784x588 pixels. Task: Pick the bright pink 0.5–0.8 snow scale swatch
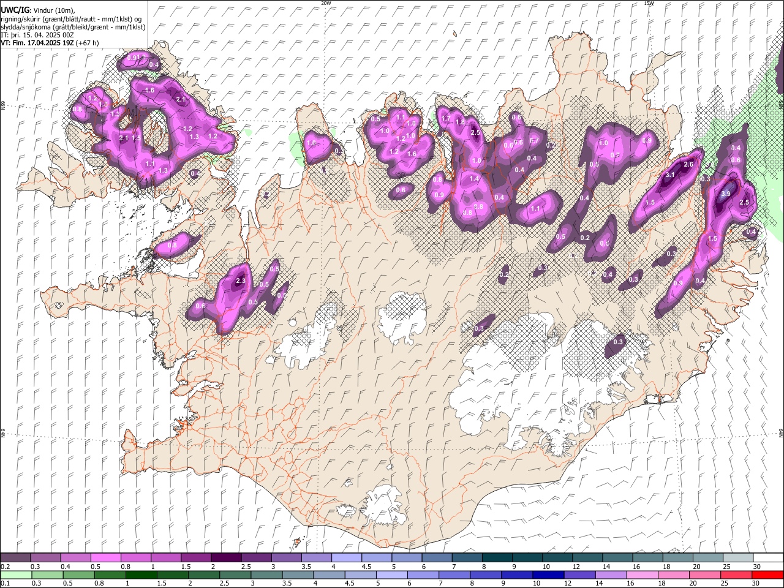106,558
